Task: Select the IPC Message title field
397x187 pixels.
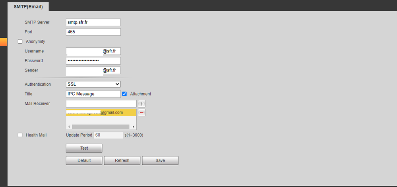Action: coord(93,94)
